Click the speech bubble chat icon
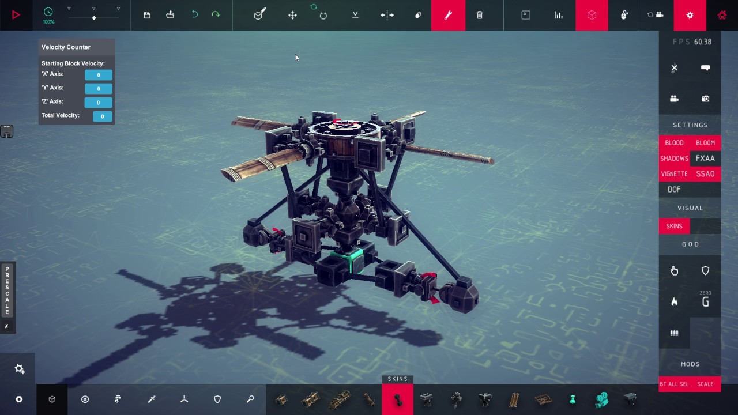The height and width of the screenshot is (415, 738). (705, 68)
